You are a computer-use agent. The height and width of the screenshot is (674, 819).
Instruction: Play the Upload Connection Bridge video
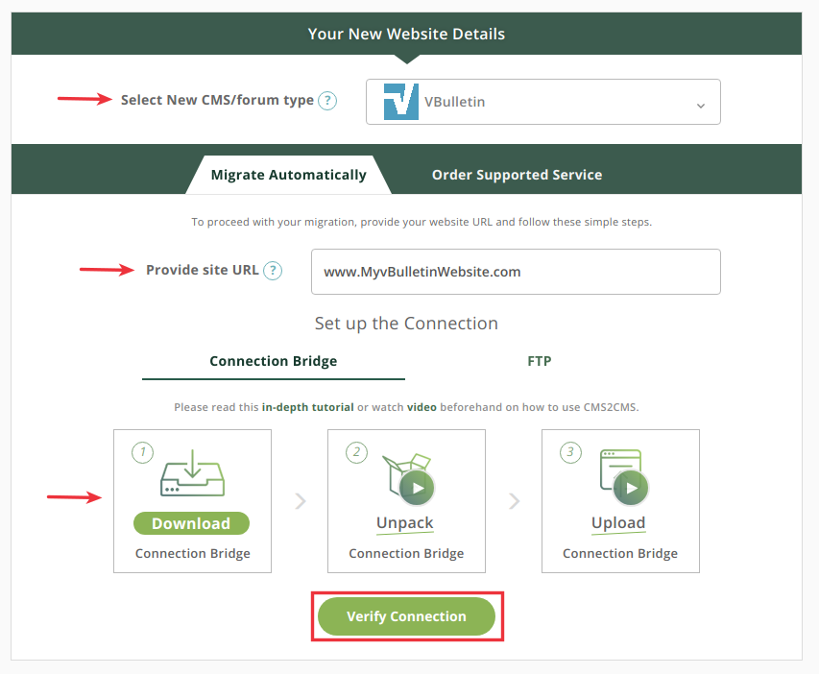coord(631,488)
